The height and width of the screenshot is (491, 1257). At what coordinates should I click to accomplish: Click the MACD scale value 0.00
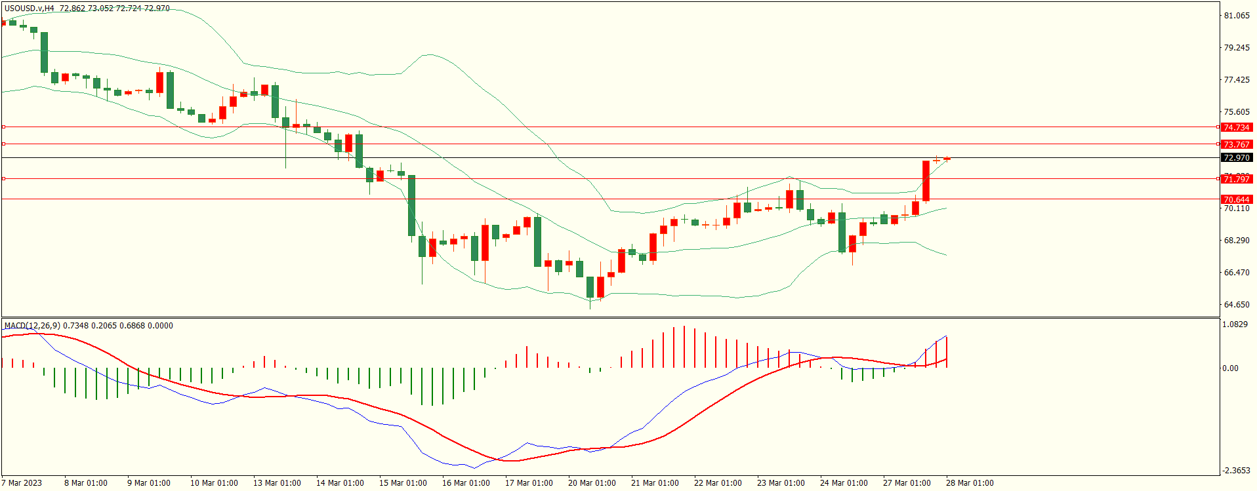pyautogui.click(x=1230, y=368)
